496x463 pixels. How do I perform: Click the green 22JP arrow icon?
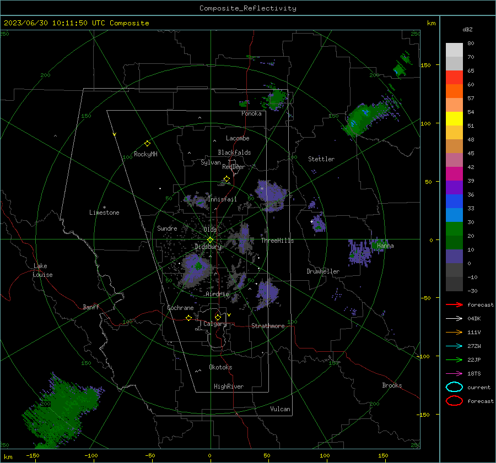click(454, 359)
